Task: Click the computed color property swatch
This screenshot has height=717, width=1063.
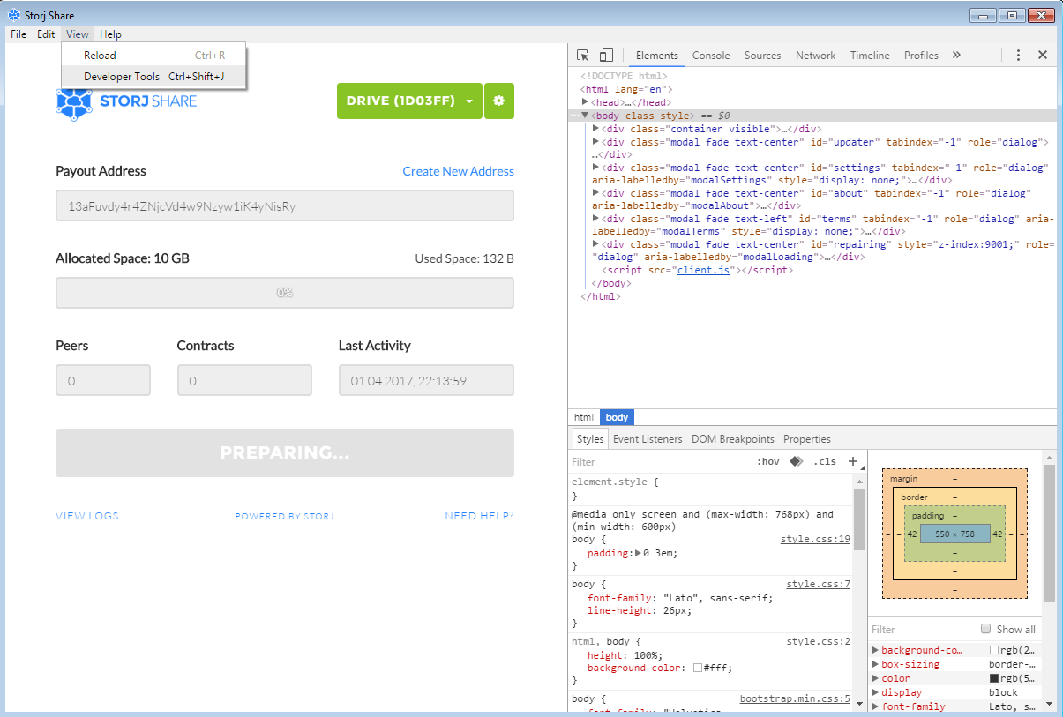Action: [994, 678]
